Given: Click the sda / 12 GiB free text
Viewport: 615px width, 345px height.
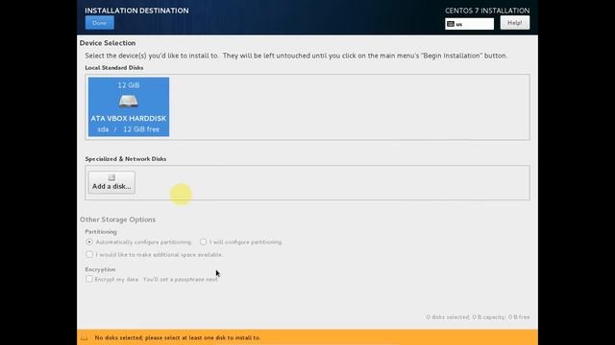Looking at the screenshot, I should (x=129, y=129).
